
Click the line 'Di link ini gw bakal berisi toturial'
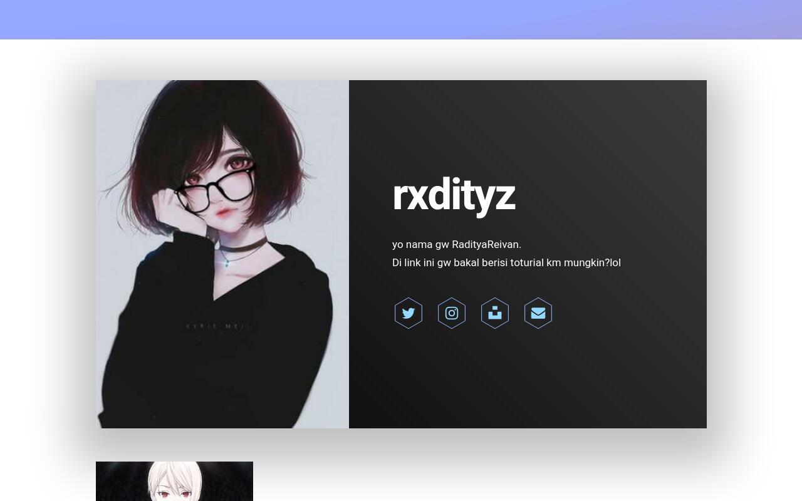pyautogui.click(x=468, y=262)
